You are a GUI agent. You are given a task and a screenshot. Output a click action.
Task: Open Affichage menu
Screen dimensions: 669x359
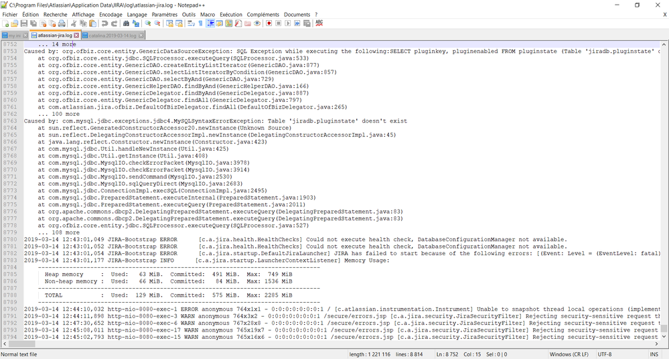tap(83, 15)
